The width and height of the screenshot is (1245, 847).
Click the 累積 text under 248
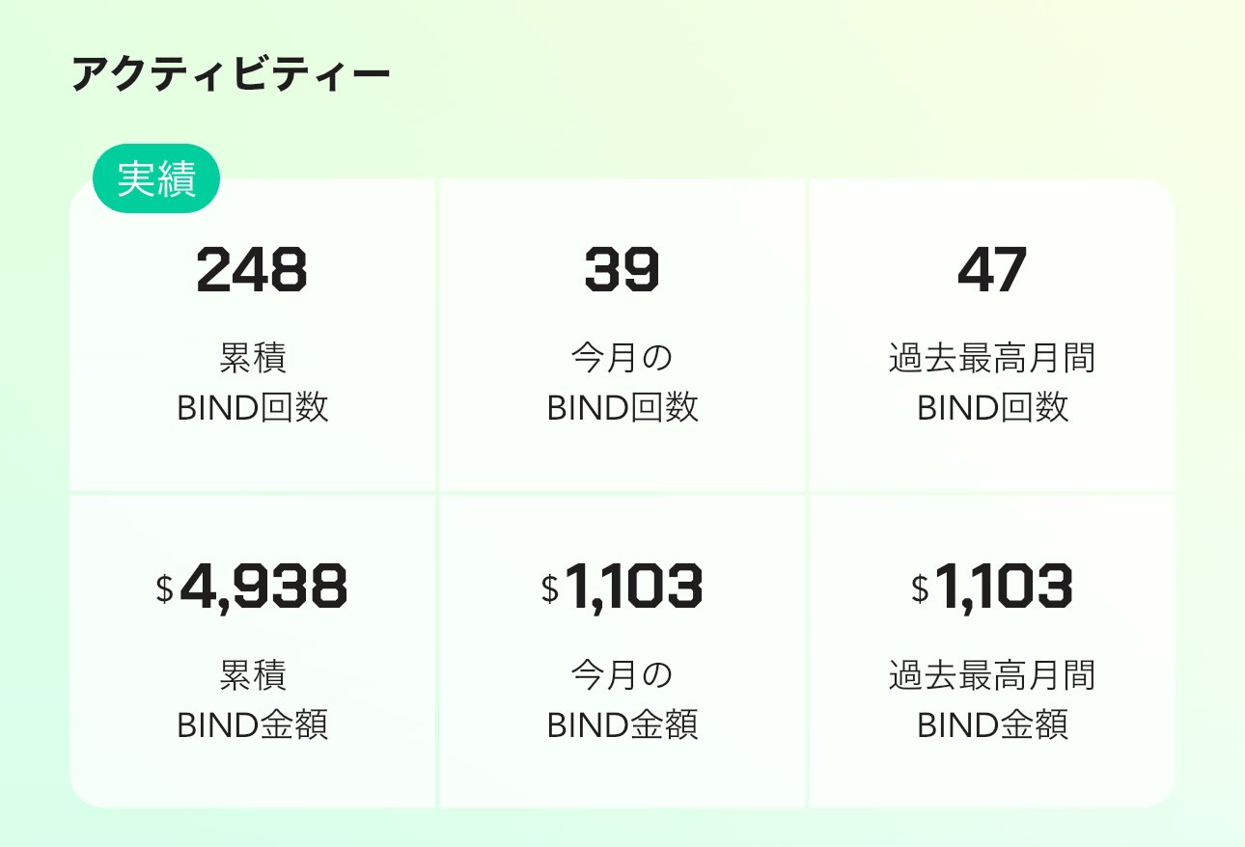click(253, 359)
